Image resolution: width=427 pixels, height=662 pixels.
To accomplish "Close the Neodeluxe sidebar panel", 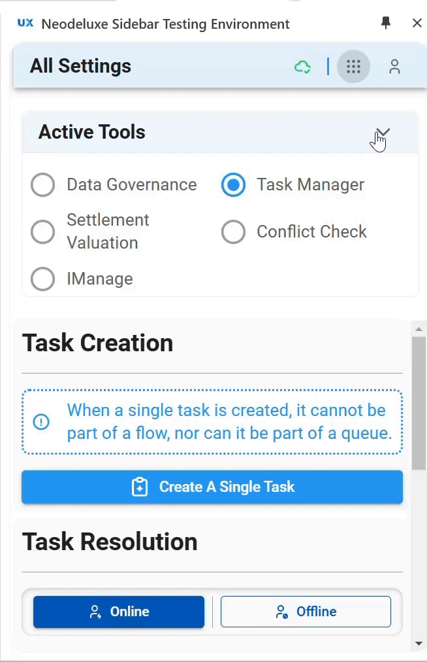I will tap(417, 23).
